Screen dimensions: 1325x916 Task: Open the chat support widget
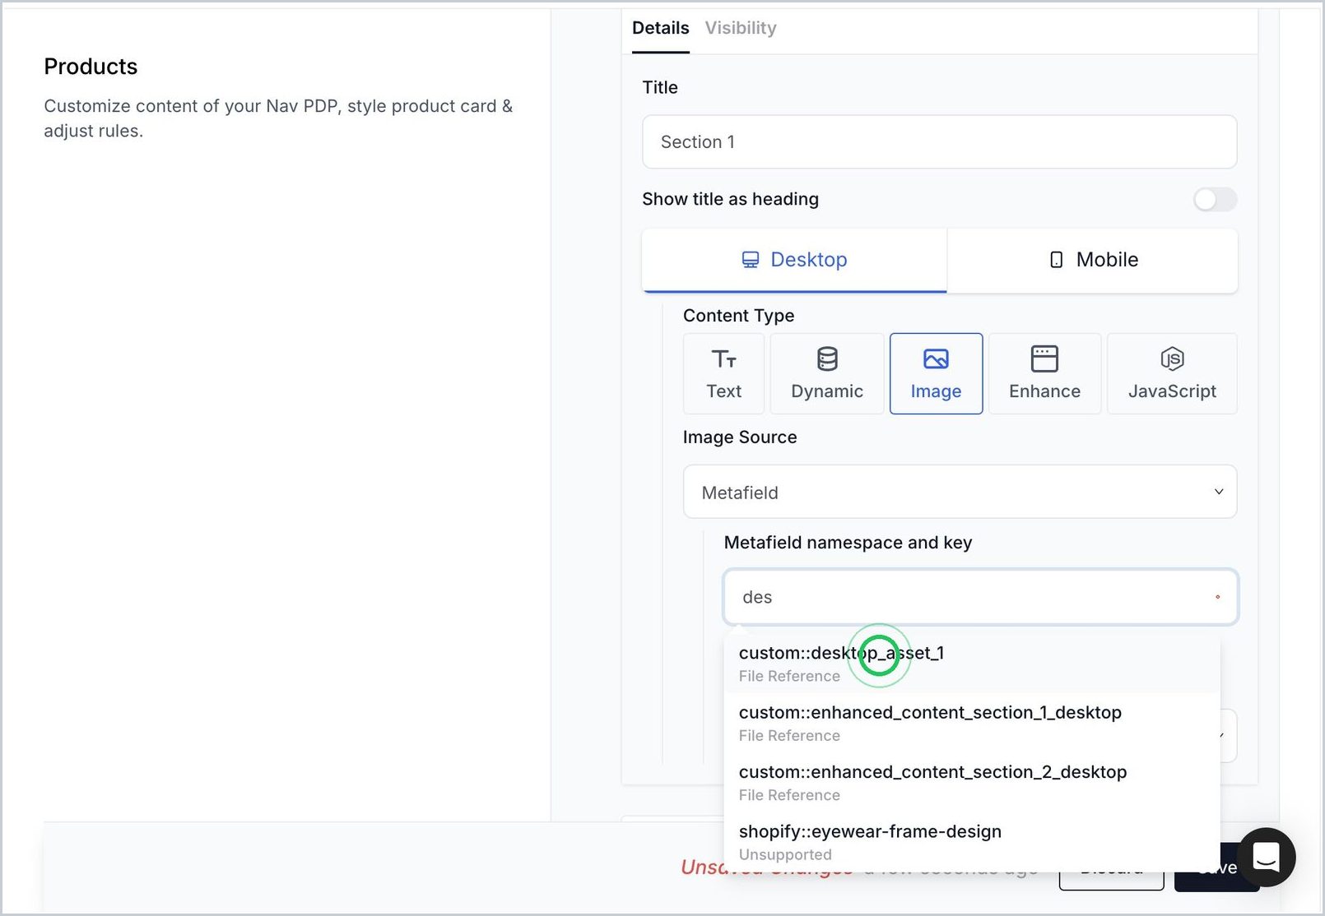pyautogui.click(x=1266, y=857)
